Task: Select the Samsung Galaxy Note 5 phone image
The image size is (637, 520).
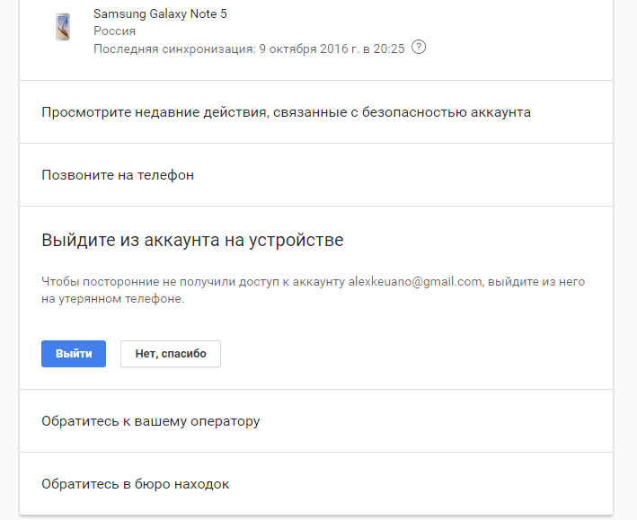Action: [63, 27]
